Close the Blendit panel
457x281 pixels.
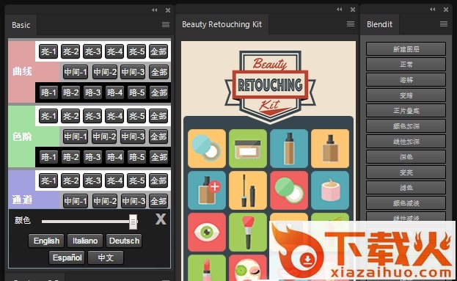click(446, 10)
